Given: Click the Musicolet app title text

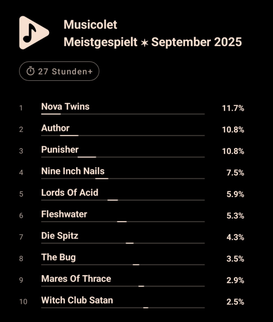Looking at the screenshot, I should [90, 25].
